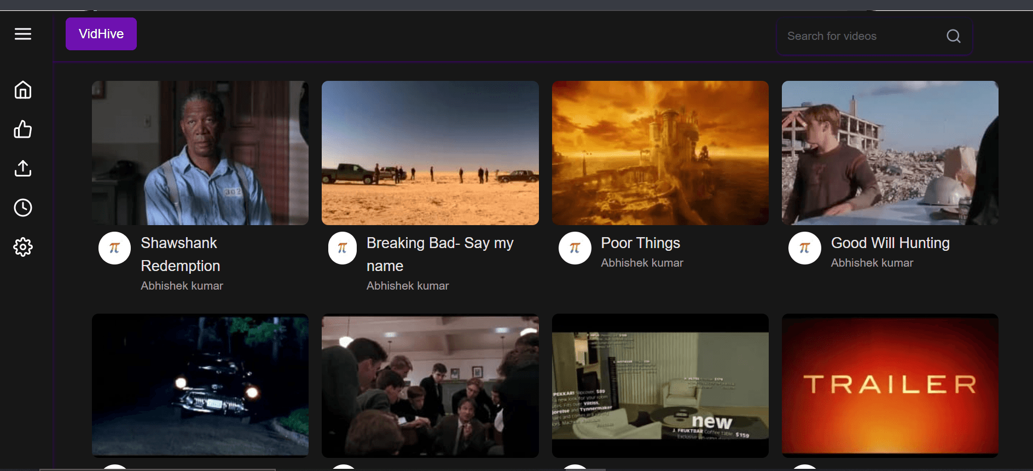Click the VidHive logo button
This screenshot has height=471, width=1033.
(101, 34)
